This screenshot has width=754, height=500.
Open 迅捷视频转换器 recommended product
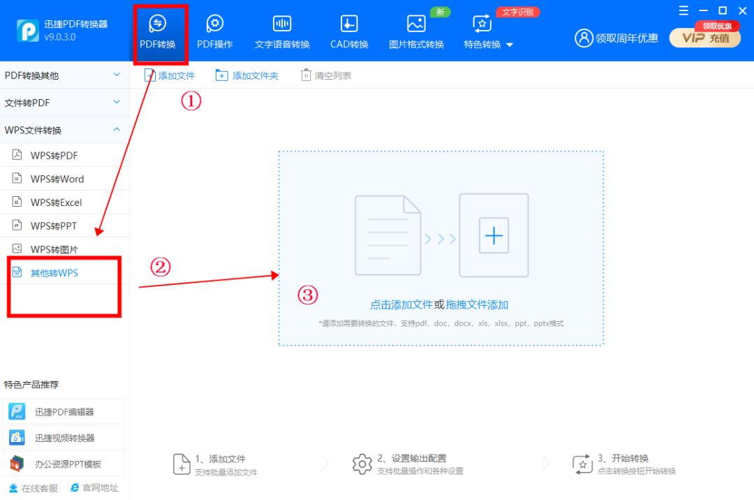pos(64,437)
